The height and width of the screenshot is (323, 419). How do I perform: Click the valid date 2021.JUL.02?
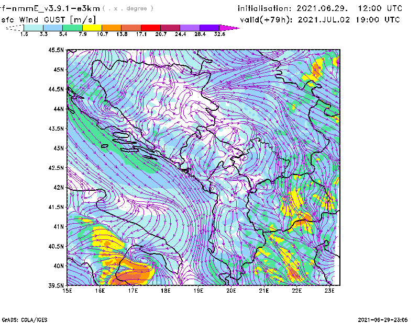(324, 20)
